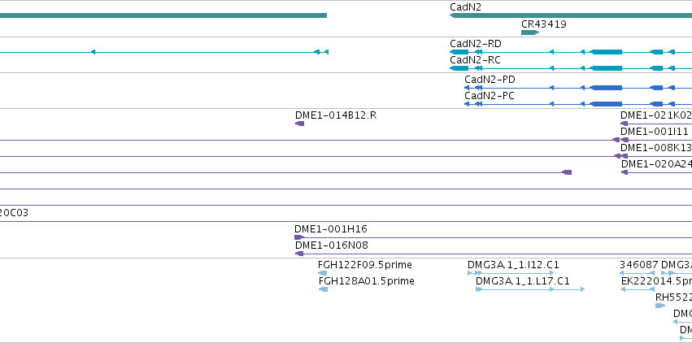Screen dimensions: 692x343
Task: Select the DMG3A.1_1.I12.C1 alignment line
Action: pyautogui.click(x=511, y=273)
